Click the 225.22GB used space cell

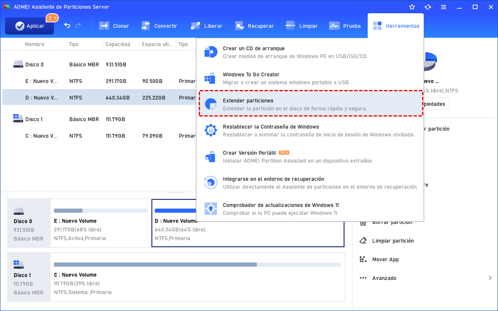pos(154,98)
